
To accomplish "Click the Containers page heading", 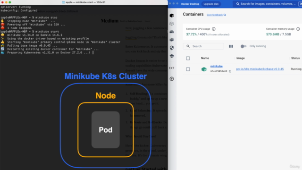I will [193, 14].
